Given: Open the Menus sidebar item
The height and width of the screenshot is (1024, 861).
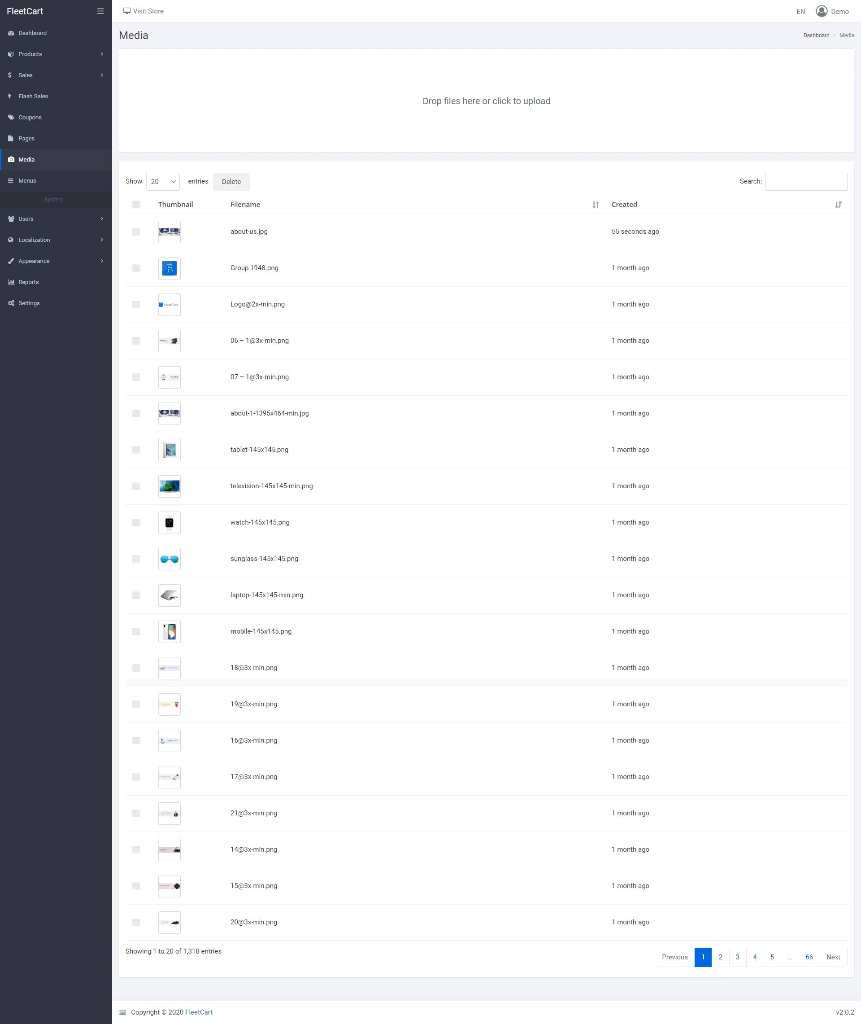Looking at the screenshot, I should click(x=27, y=181).
